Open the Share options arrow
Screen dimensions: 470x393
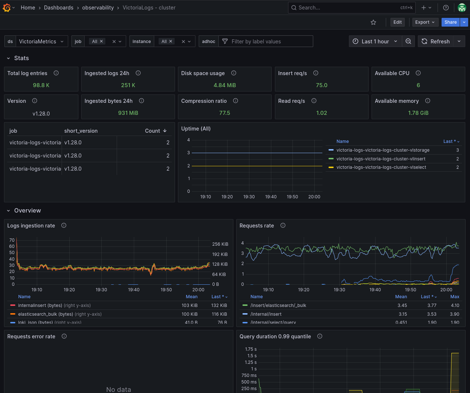(x=464, y=22)
